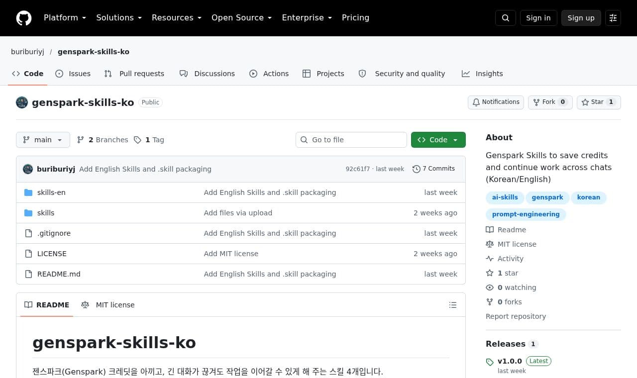The width and height of the screenshot is (637, 378).
Task: Go to the GitHub homepage logo
Action: click(x=24, y=18)
